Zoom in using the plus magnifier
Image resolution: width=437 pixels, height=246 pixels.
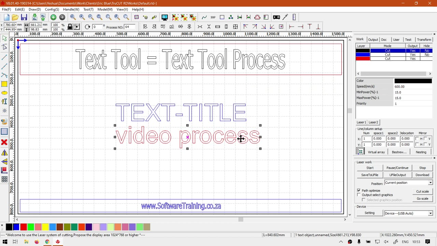pyautogui.click(x=82, y=17)
